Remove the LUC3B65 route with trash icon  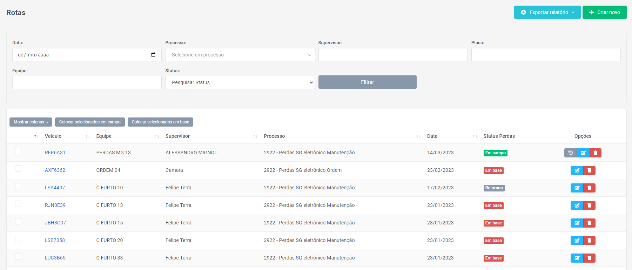point(589,258)
